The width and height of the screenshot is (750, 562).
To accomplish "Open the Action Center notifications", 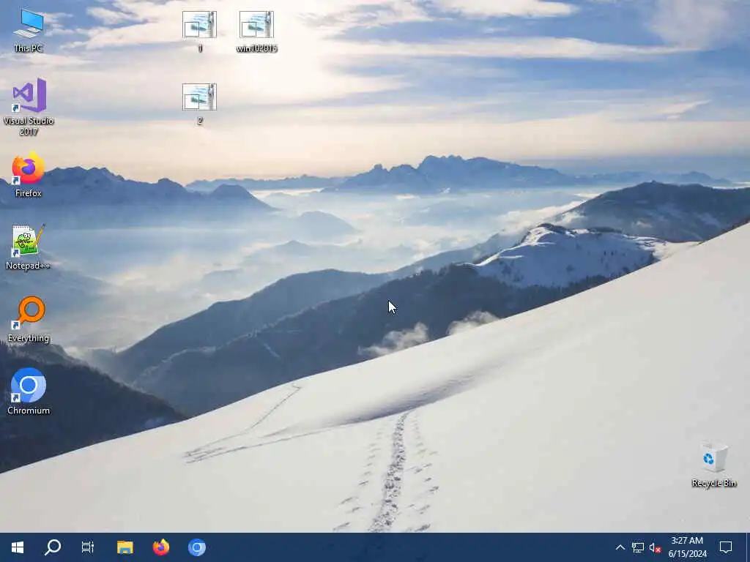I will point(726,547).
